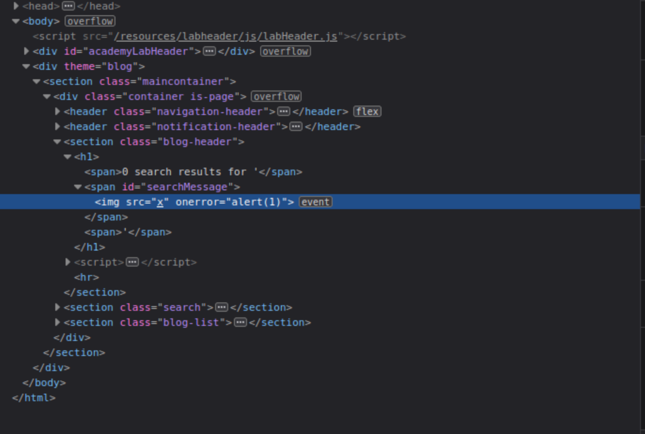Click the "maincontainer" class value
The height and width of the screenshot is (434, 645).
(183, 81)
